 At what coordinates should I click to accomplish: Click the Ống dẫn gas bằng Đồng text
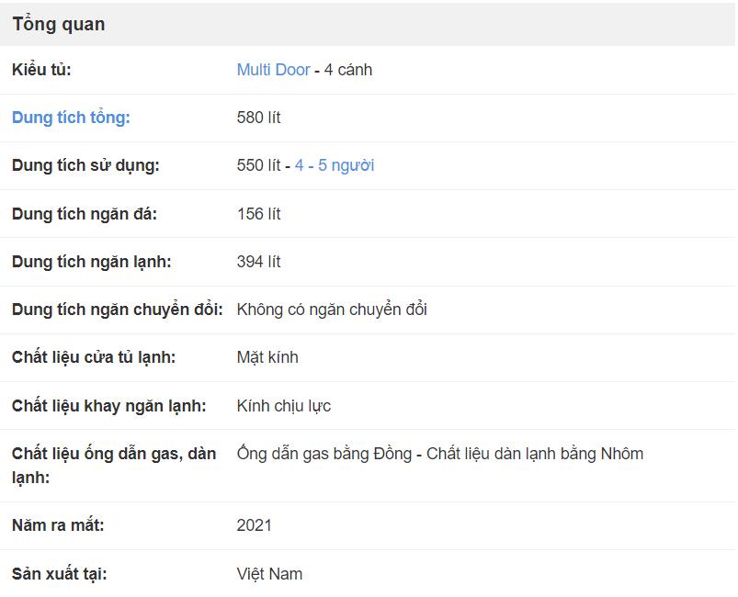click(324, 454)
